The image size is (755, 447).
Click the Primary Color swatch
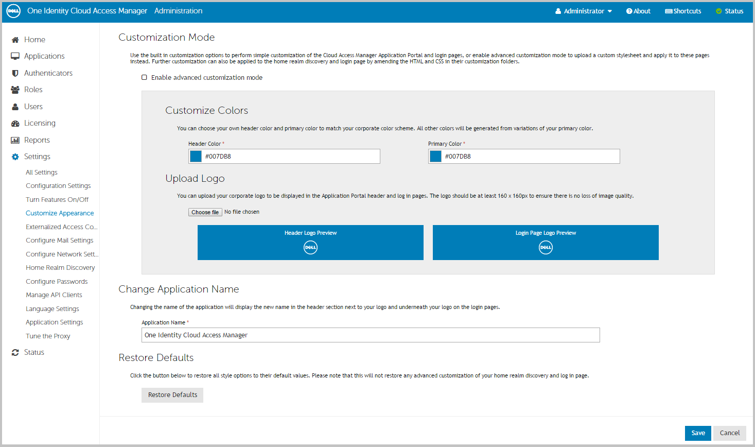coord(436,157)
